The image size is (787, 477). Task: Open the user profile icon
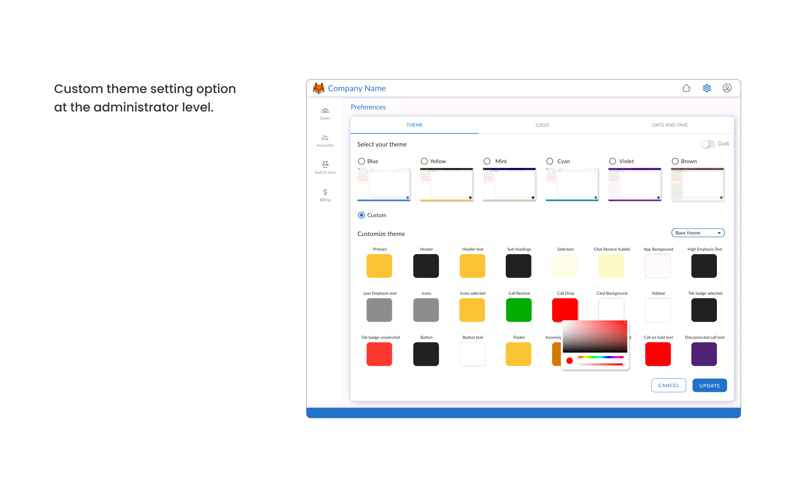tap(727, 88)
